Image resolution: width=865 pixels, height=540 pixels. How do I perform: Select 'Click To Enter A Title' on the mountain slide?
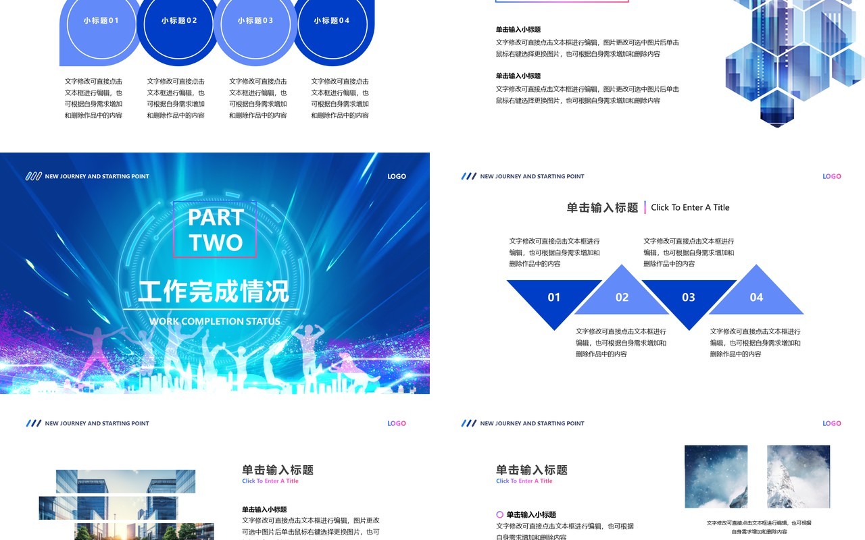(x=524, y=481)
